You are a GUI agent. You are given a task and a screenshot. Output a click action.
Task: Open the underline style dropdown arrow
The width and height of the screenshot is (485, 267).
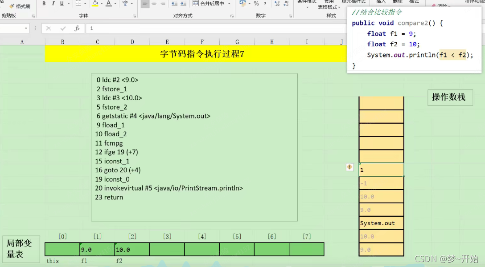pyautogui.click(x=68, y=4)
